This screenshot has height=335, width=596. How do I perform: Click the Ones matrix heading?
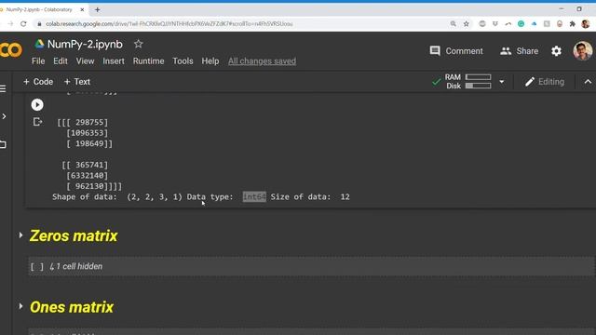(x=72, y=307)
